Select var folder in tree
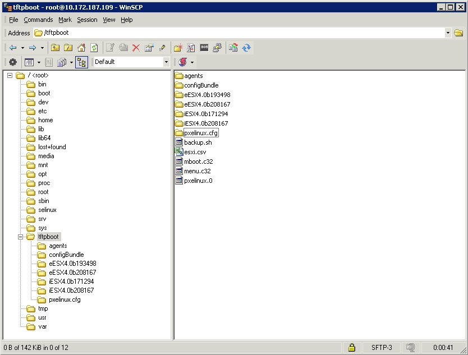The height and width of the screenshot is (355, 468). tap(43, 326)
